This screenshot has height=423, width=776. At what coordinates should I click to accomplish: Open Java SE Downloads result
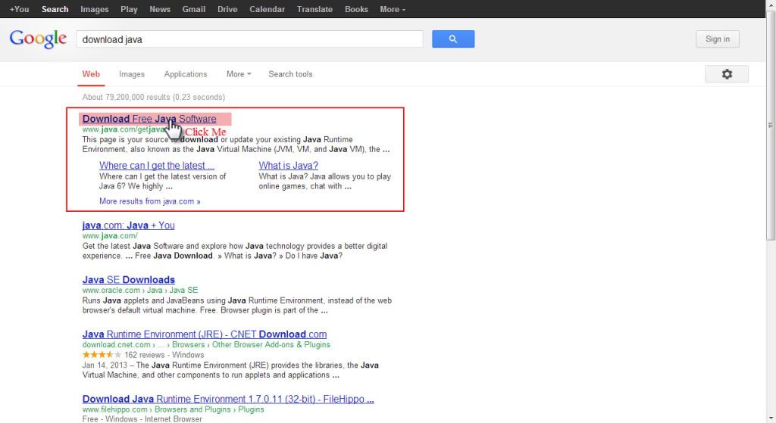(x=129, y=280)
